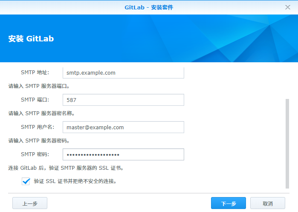Image resolution: width=298 pixels, height=212 pixels.
Task: Continue with the 下一步 button
Action: [x=229, y=203]
